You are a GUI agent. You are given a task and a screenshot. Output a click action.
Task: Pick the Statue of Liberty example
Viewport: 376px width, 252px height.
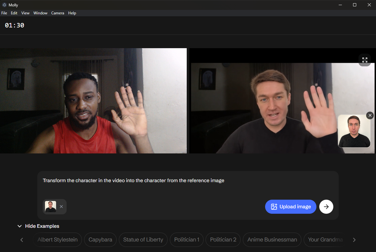click(x=143, y=240)
